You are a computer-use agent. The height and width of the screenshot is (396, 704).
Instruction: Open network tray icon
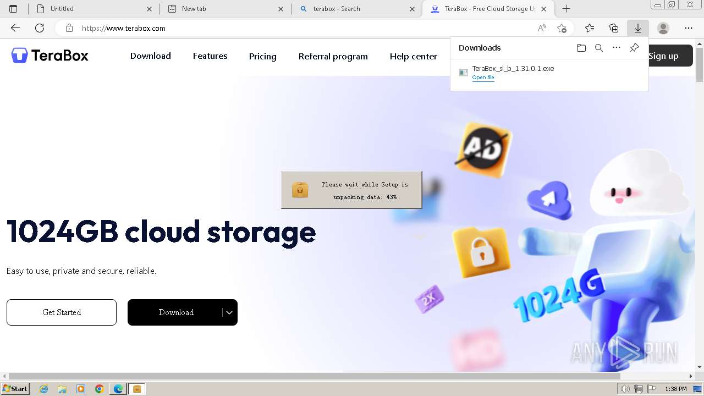click(x=639, y=389)
